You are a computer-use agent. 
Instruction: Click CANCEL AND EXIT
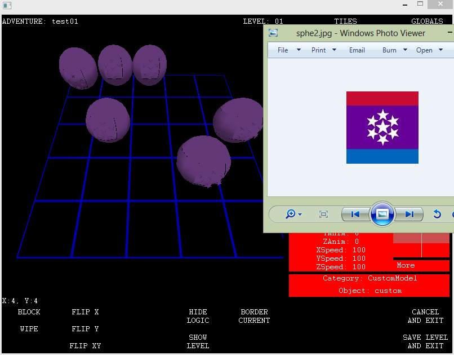click(425, 316)
